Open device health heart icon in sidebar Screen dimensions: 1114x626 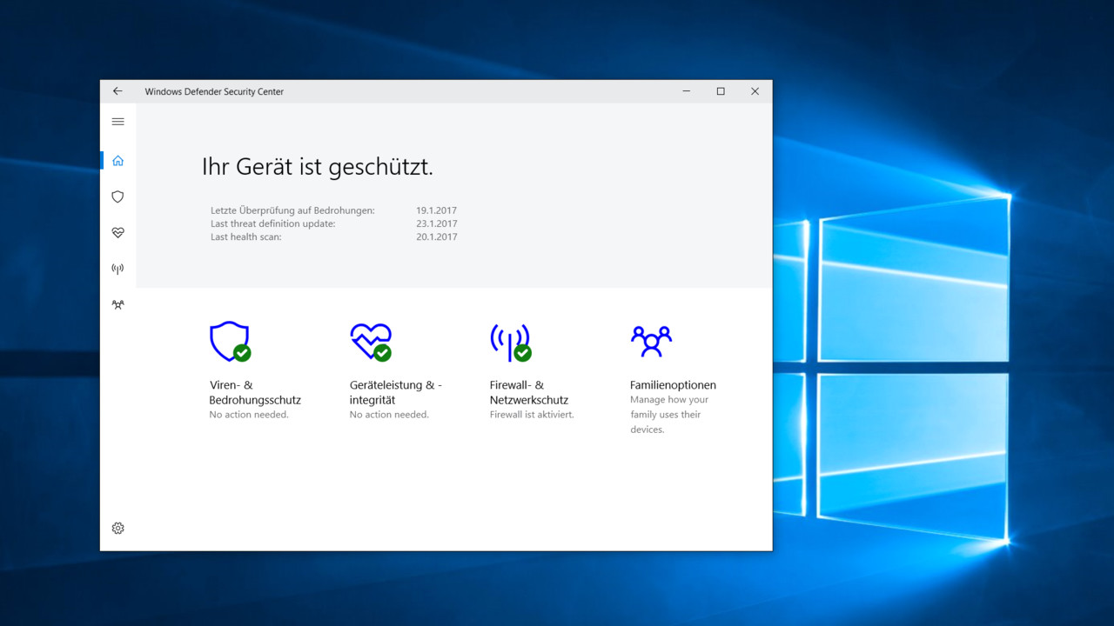coord(118,233)
